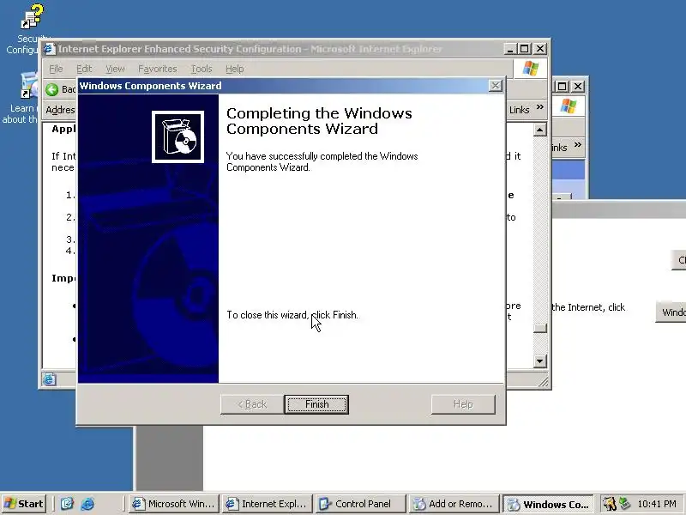Click the green Back arrow in Internet Explorer
The height and width of the screenshot is (515, 686).
(52, 89)
